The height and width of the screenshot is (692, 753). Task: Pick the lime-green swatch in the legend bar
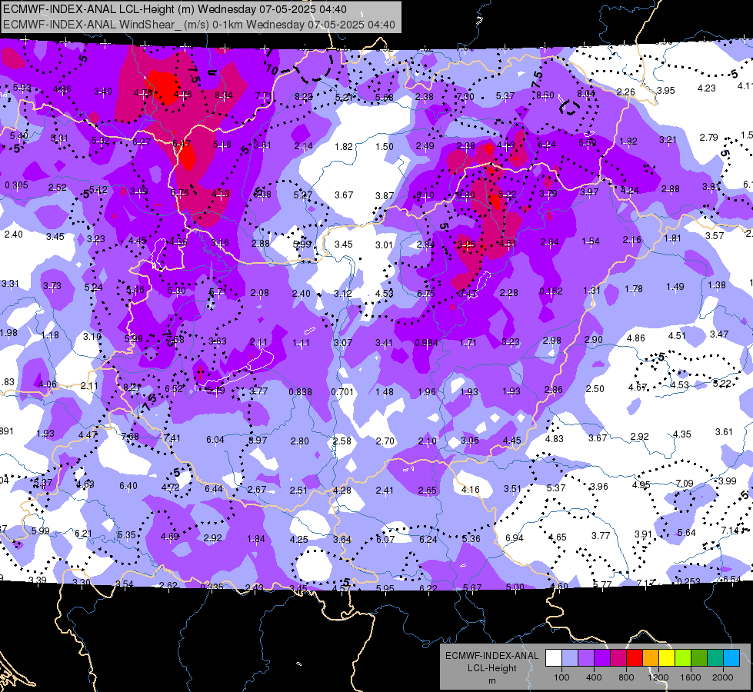coord(683,658)
